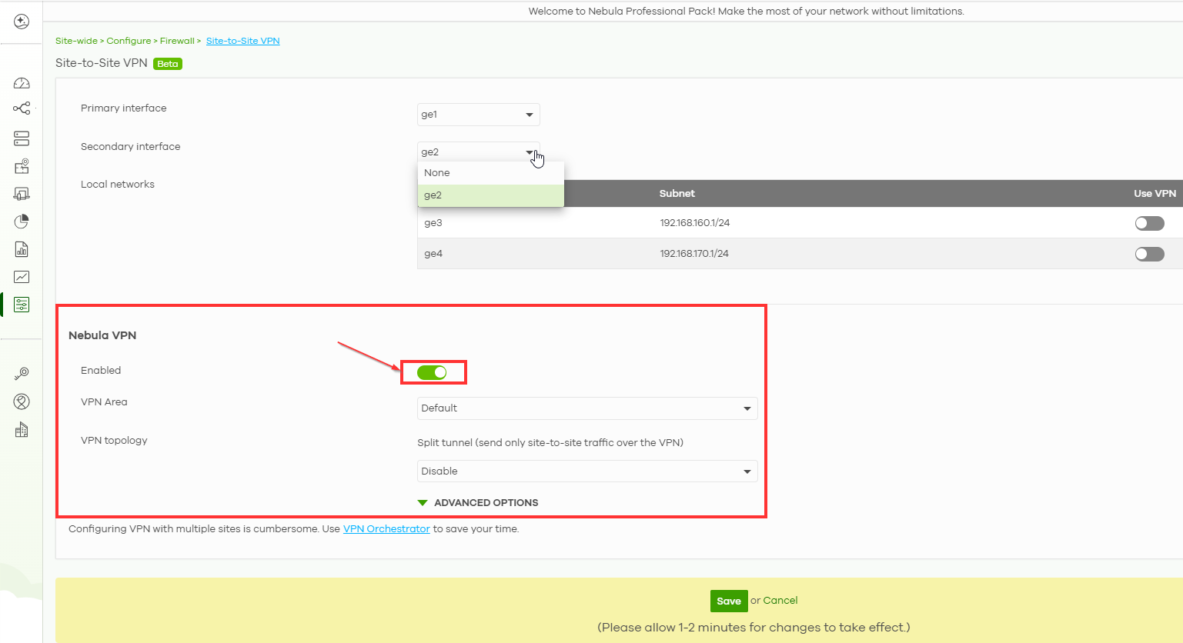The image size is (1183, 643).
Task: Open the key license icon in sidebar
Action: click(x=22, y=374)
